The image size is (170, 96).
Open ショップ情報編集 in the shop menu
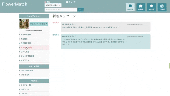pos(34,56)
